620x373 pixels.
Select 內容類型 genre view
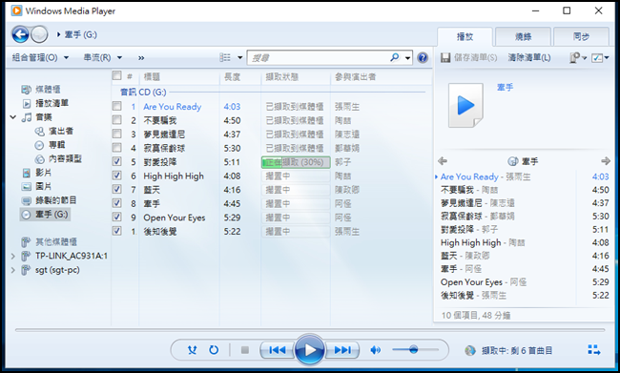58,158
